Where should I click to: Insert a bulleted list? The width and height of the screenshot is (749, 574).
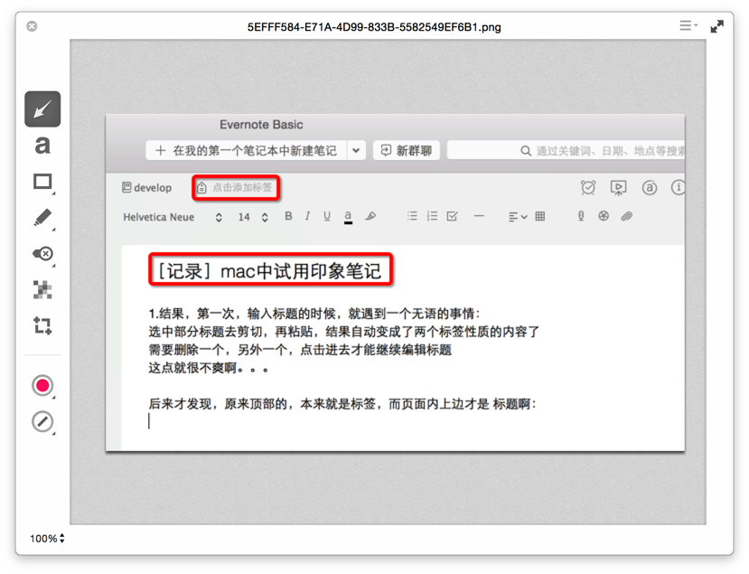click(412, 216)
